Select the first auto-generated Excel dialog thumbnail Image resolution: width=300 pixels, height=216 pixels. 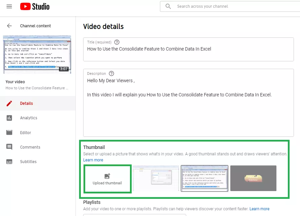156,178
